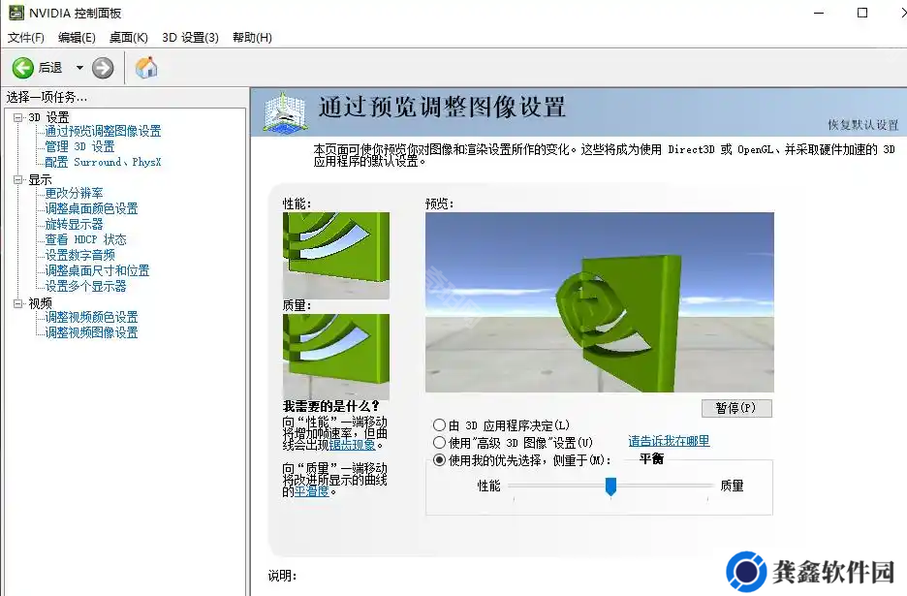Click the green Back arrow icon
The image size is (907, 596).
23,68
